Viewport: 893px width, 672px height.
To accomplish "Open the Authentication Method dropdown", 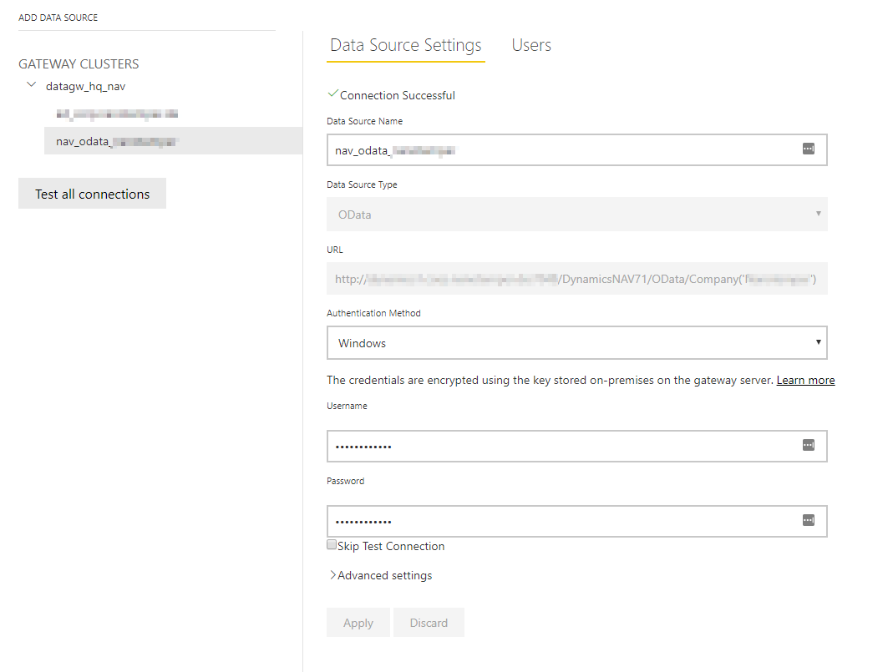I will [577, 342].
